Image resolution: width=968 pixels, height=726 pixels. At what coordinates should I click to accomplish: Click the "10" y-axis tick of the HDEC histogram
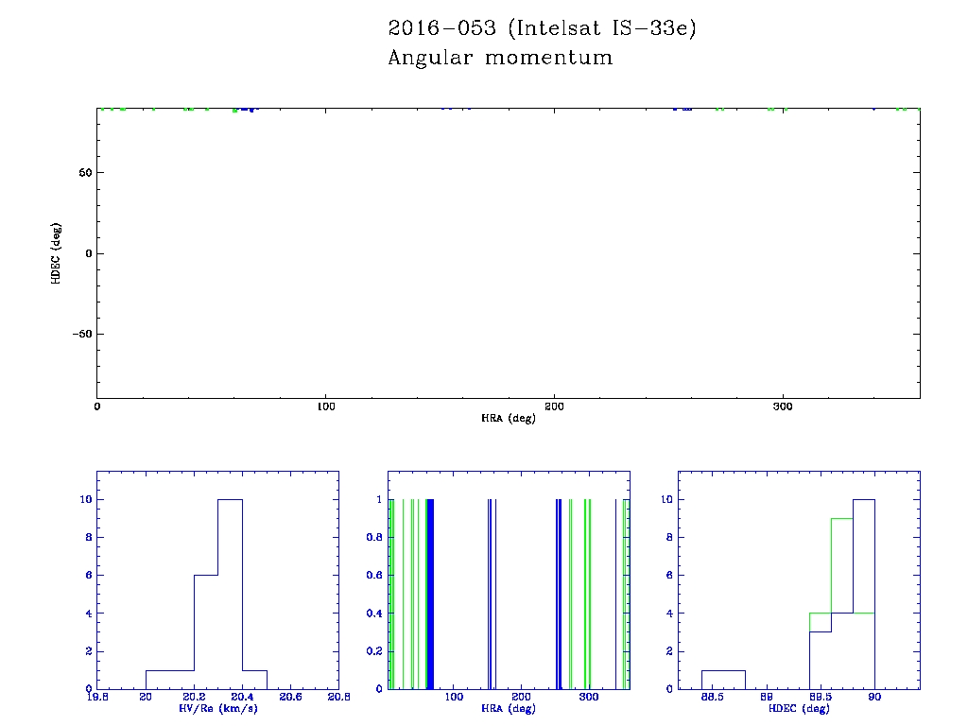pyautogui.click(x=666, y=499)
